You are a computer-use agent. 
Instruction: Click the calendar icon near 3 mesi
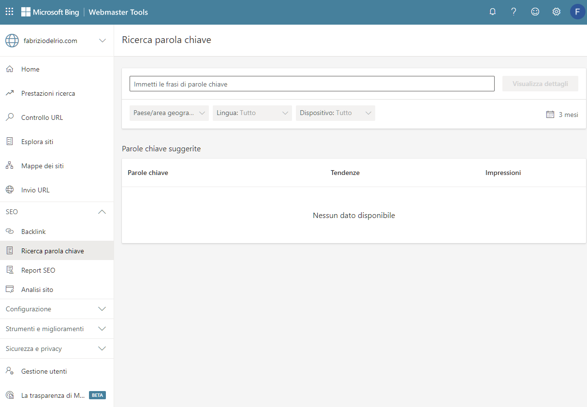(x=550, y=115)
